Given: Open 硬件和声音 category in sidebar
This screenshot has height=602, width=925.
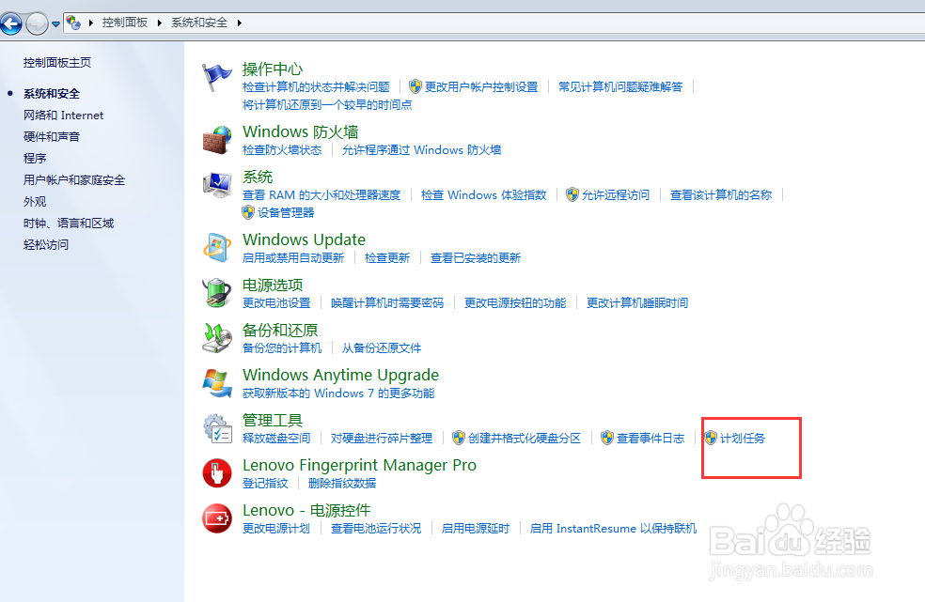Looking at the screenshot, I should pos(52,137).
